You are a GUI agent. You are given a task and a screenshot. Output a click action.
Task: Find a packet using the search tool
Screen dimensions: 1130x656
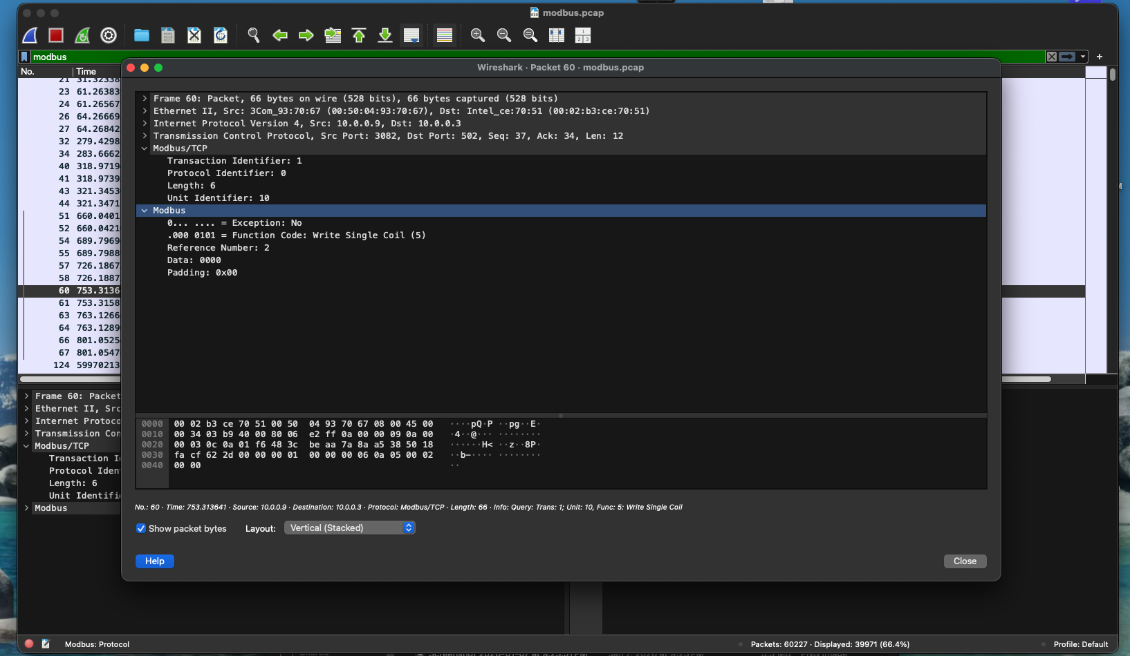253,35
